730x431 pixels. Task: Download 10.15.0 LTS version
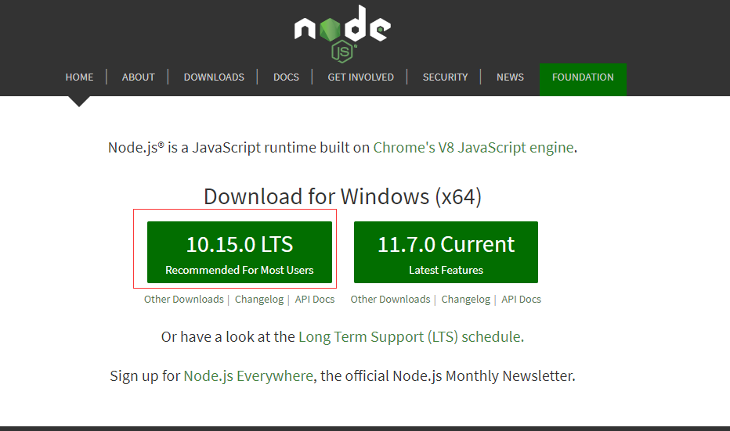(240, 252)
